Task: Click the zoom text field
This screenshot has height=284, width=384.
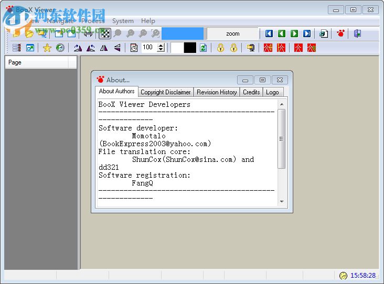Action: 232,34
